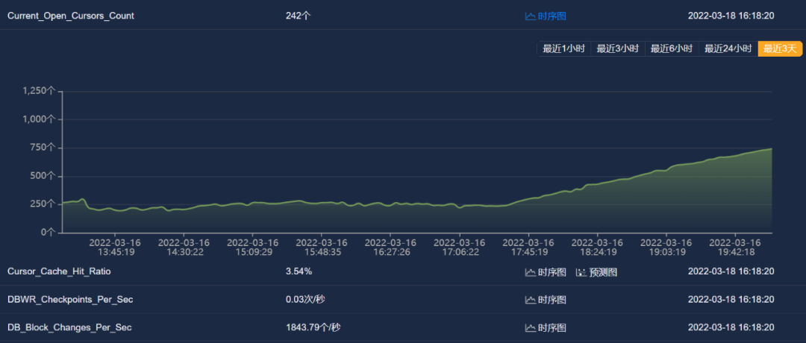Screen dimensions: 806x343
Task: Open 预测图 icon for Cursor_Cache_Hit_Ratio
Action: [x=581, y=271]
